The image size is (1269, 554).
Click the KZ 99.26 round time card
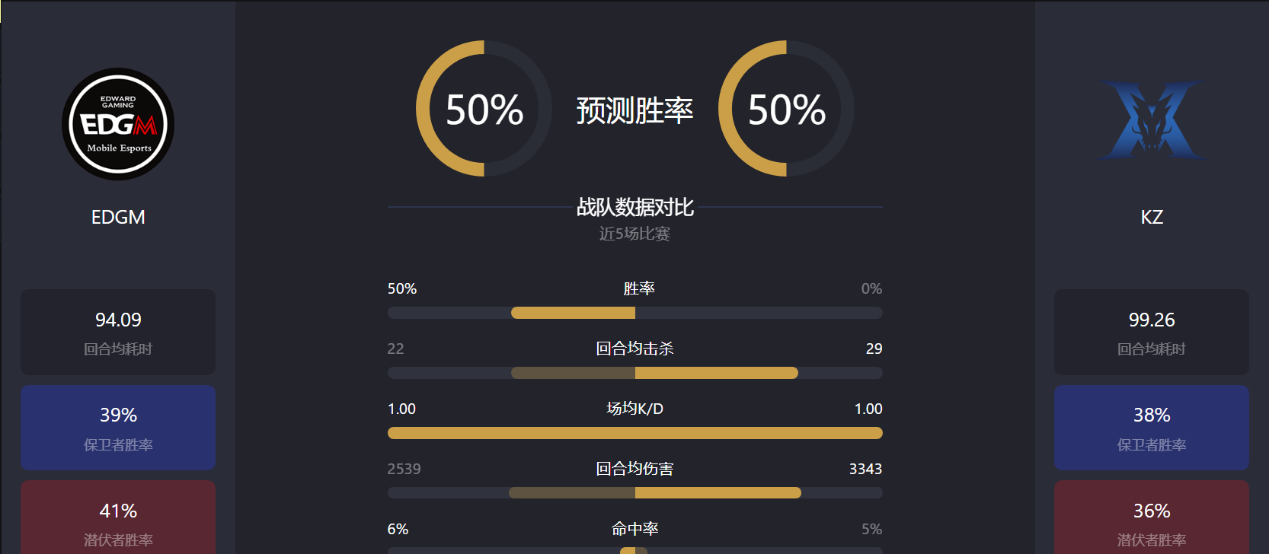[x=1152, y=332]
